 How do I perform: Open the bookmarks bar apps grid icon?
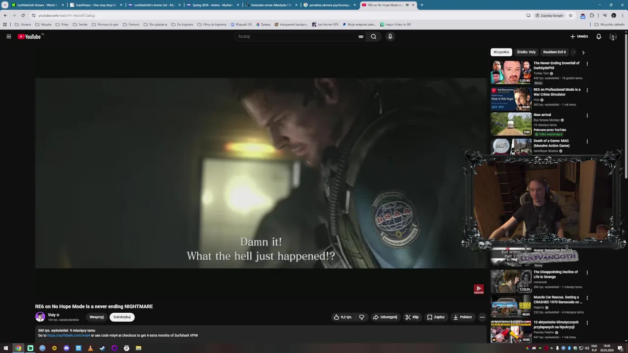point(5,24)
